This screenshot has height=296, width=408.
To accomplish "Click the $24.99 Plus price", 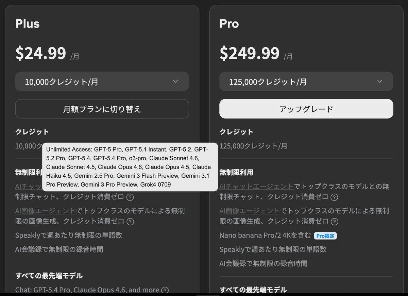I will (41, 53).
